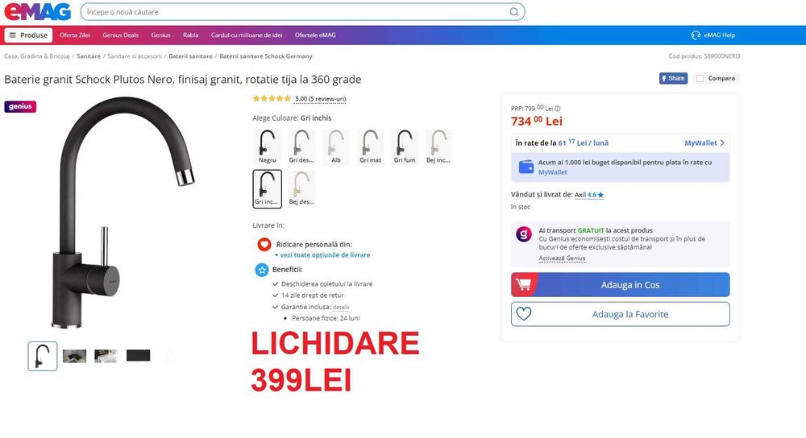This screenshot has width=806, height=438.
Task: Open the Genius Deals menu item
Action: [x=120, y=35]
